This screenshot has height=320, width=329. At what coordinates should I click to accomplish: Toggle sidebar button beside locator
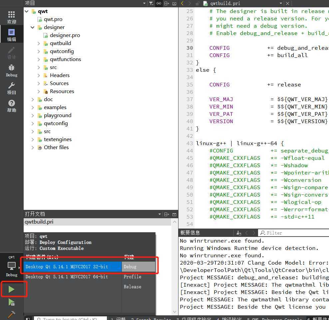tap(28, 318)
